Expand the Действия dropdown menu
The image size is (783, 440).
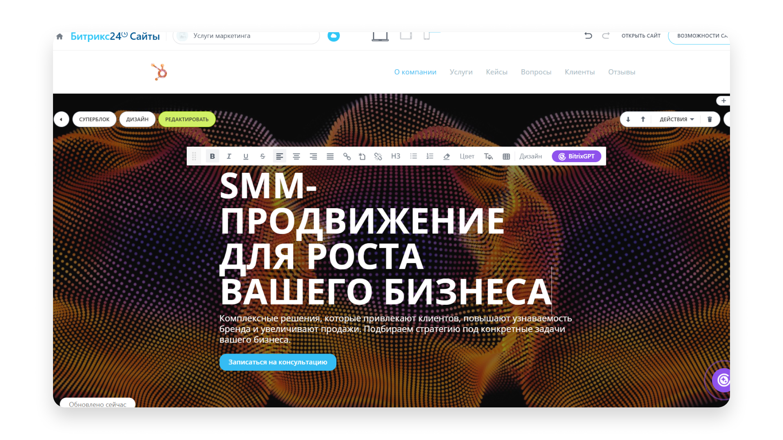point(677,119)
